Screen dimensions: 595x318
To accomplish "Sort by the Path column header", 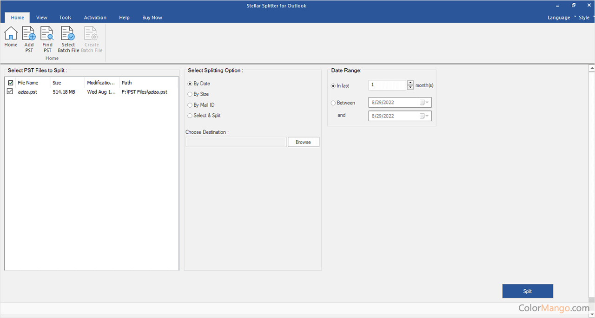I will [149, 83].
